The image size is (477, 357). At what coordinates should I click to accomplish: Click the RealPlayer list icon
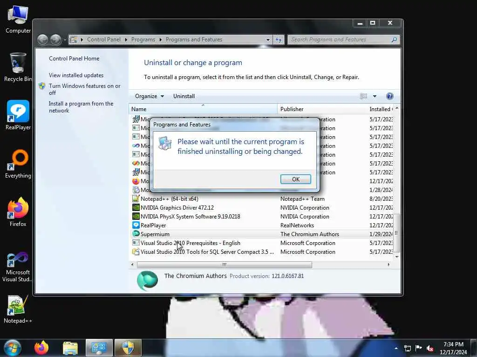point(136,225)
